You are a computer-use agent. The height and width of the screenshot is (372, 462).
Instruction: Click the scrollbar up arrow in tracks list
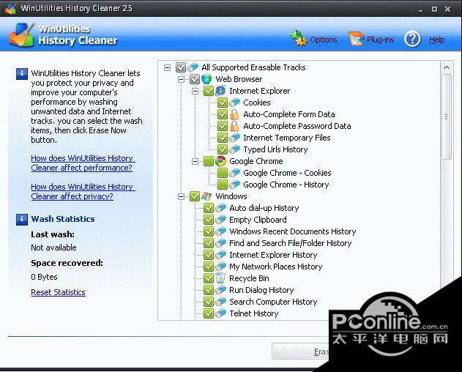tap(447, 67)
